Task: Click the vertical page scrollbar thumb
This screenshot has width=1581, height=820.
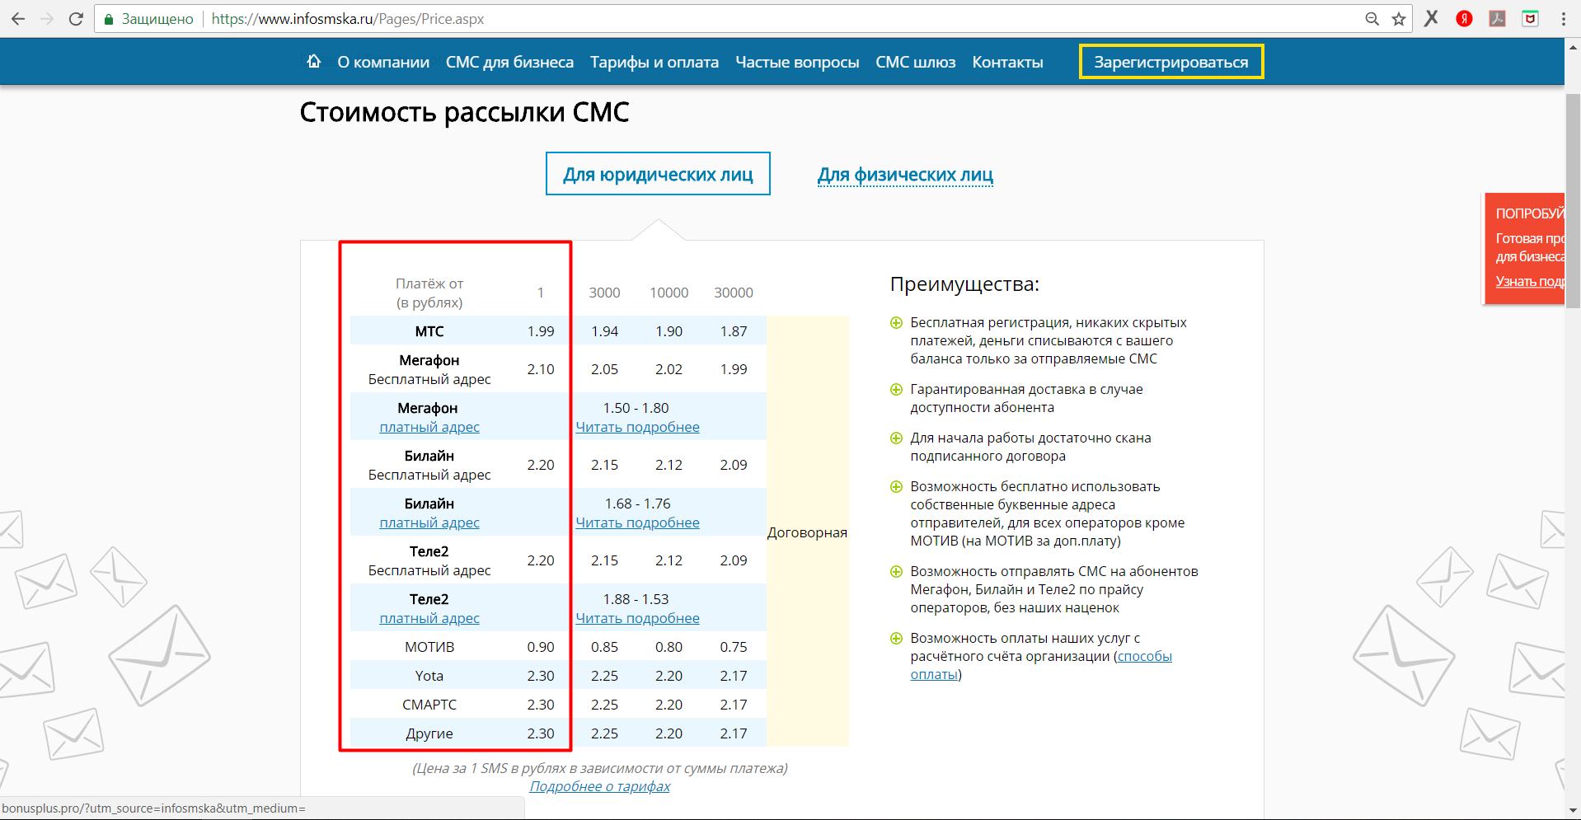Action: (x=1573, y=200)
